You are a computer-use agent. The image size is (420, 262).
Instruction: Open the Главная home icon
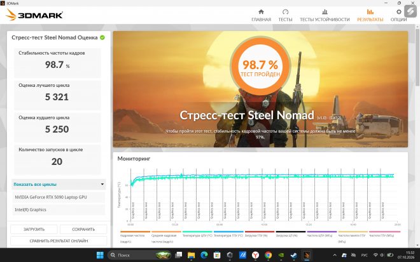[261, 11]
